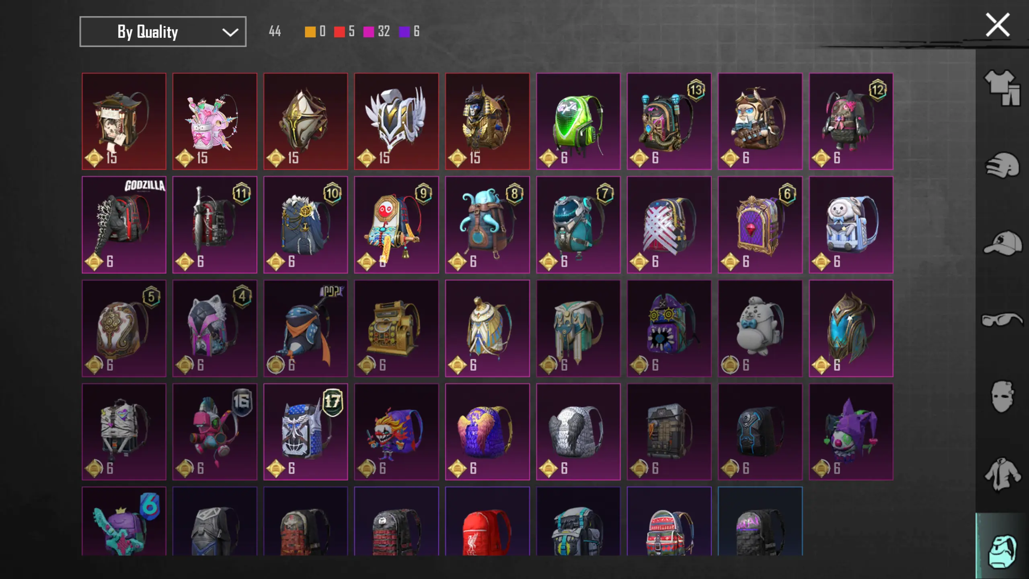Close the inventory with the X icon
Viewport: 1029px width, 579px height.
998,25
